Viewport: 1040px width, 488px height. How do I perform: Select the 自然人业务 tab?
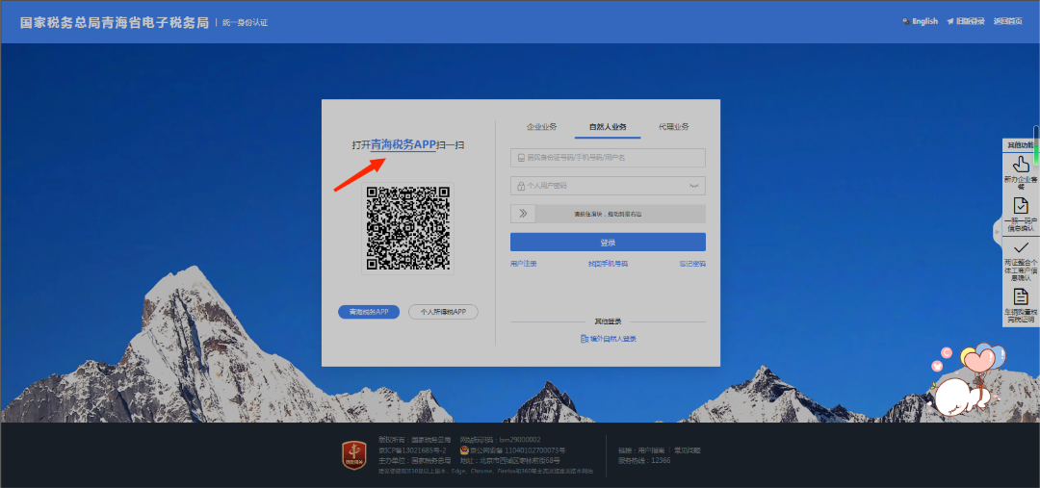point(608,127)
